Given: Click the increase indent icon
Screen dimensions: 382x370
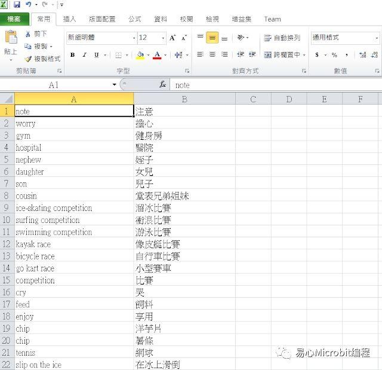Looking at the screenshot, I should [x=252, y=54].
